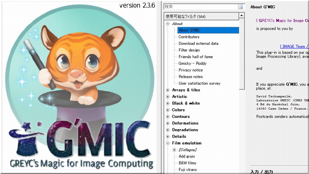Click the About category label
Viewport: 309px width, 174px height.
tap(177, 24)
